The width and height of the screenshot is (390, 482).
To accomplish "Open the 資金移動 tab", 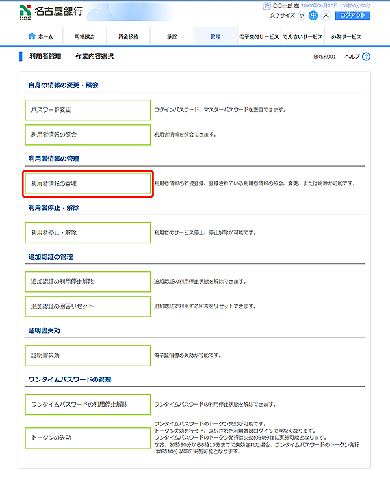I will pos(128,36).
